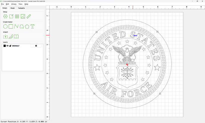205x123 pixels.
Task: Hide the DEFAULT layer with eye icon
Action: [7, 46]
